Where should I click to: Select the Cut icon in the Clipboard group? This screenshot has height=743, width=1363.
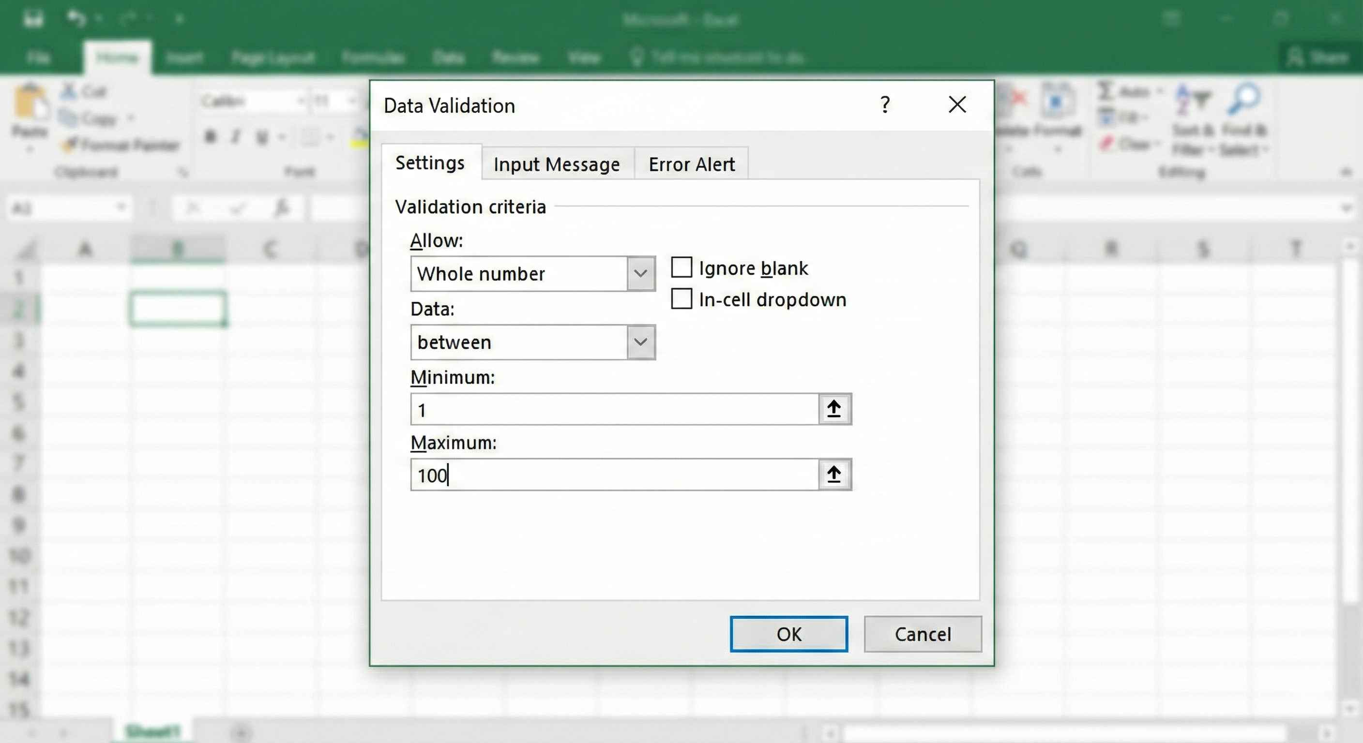click(x=68, y=90)
